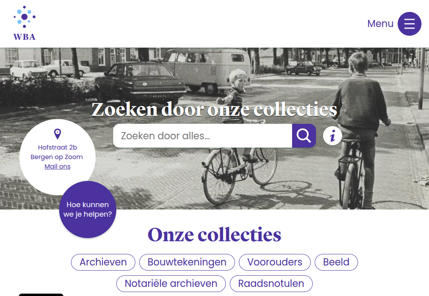Click the WBA logo
Screen dimensions: 429x296
[x=24, y=23]
